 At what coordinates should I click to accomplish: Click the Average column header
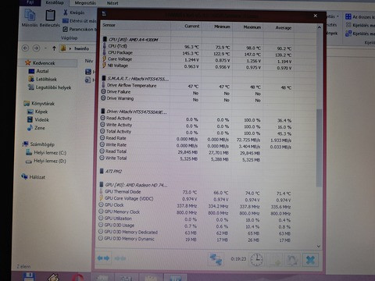coord(279,27)
